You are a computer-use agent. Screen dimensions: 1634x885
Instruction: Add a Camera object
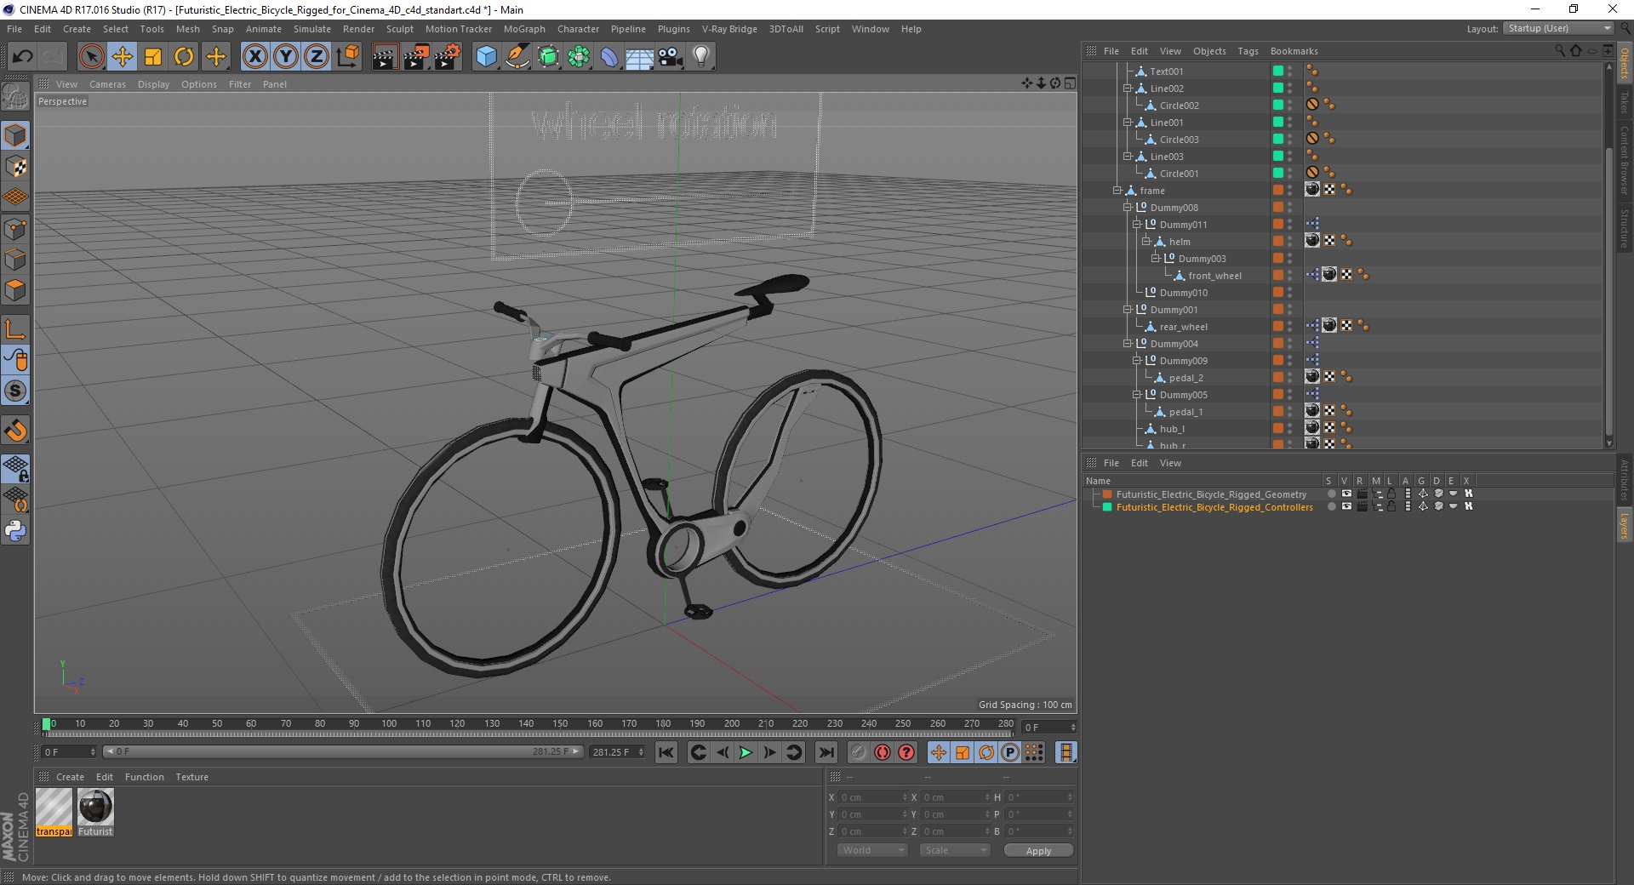coord(671,57)
